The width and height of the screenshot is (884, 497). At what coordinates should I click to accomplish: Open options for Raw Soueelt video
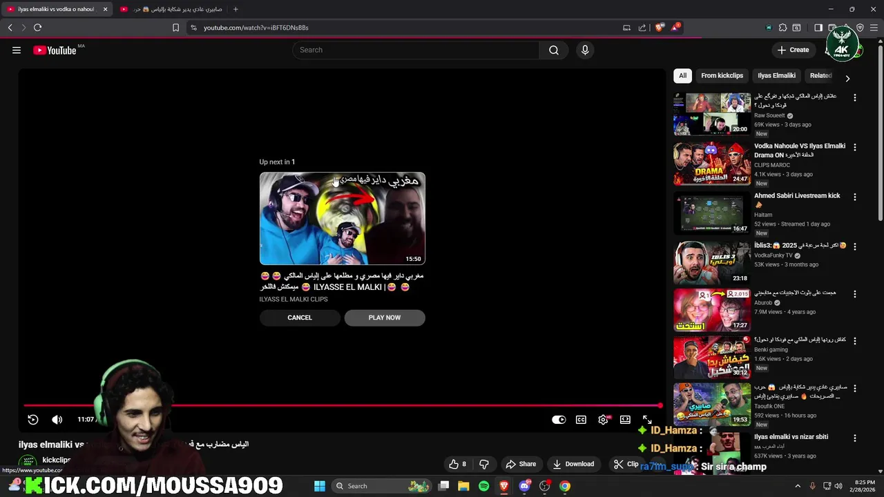pos(854,98)
